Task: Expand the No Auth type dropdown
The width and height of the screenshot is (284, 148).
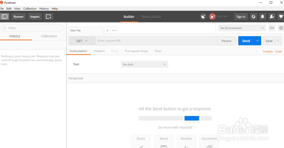Action: pos(144,64)
